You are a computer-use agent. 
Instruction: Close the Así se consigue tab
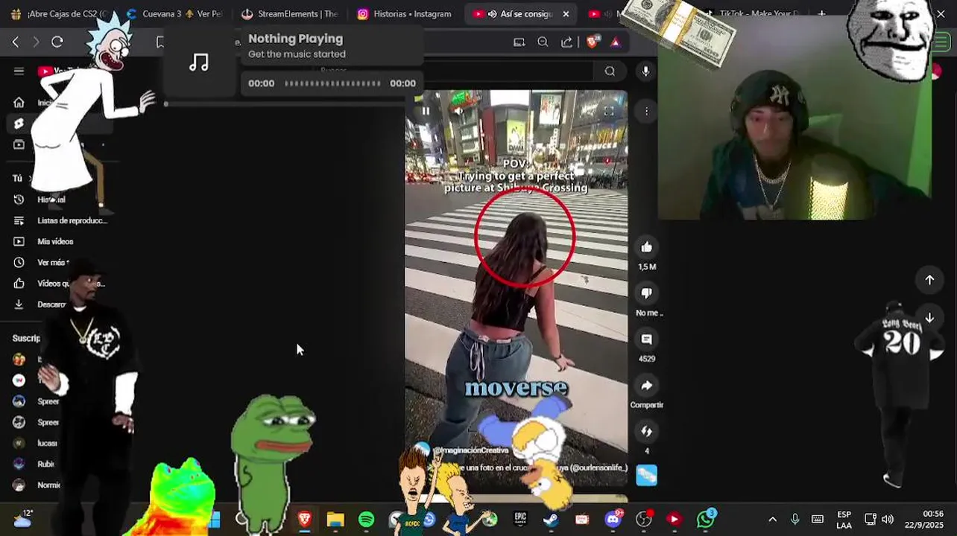click(566, 13)
